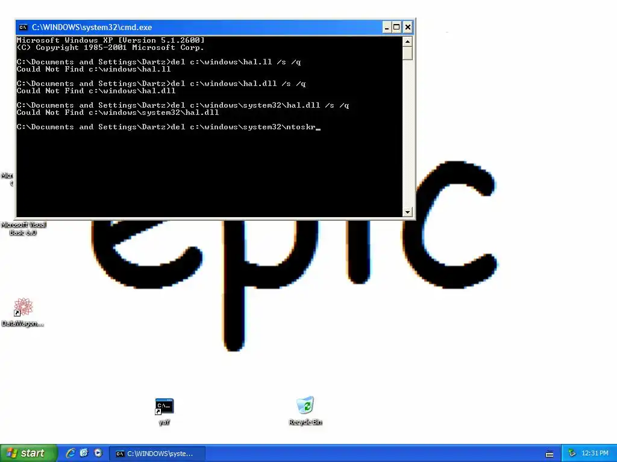Maximize the cmd.exe window
The image size is (617, 462).
click(396, 27)
